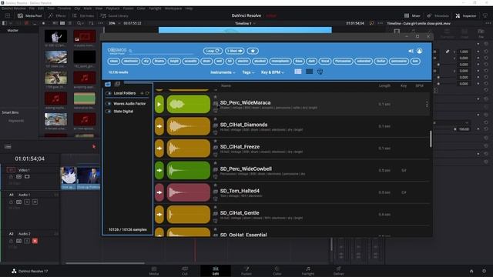Open three-dot menu for SD_Perc_WideMaraca
This screenshot has width=493, height=277.
tap(427, 104)
